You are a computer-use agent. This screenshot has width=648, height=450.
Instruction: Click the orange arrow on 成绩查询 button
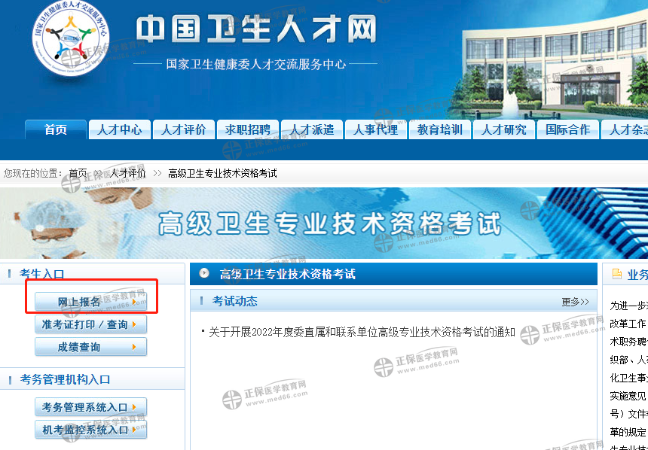(134, 347)
